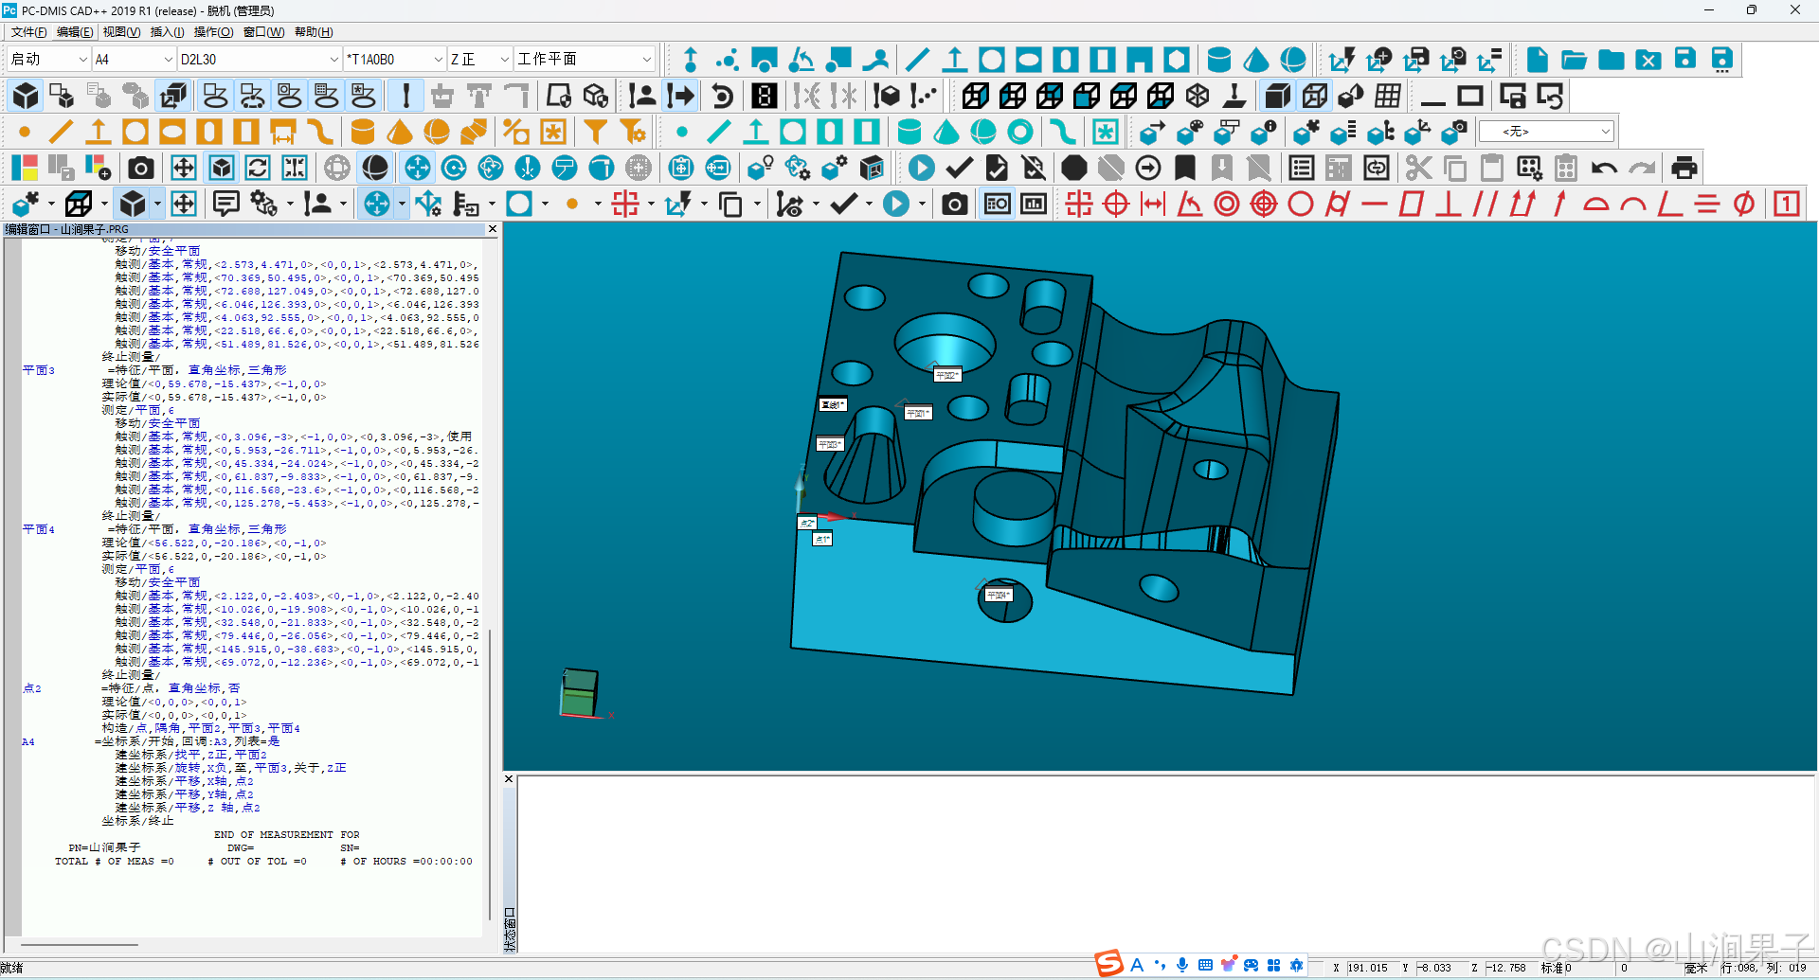This screenshot has width=1819, height=980.
Task: Click the checkmark Mark icon
Action: click(960, 169)
